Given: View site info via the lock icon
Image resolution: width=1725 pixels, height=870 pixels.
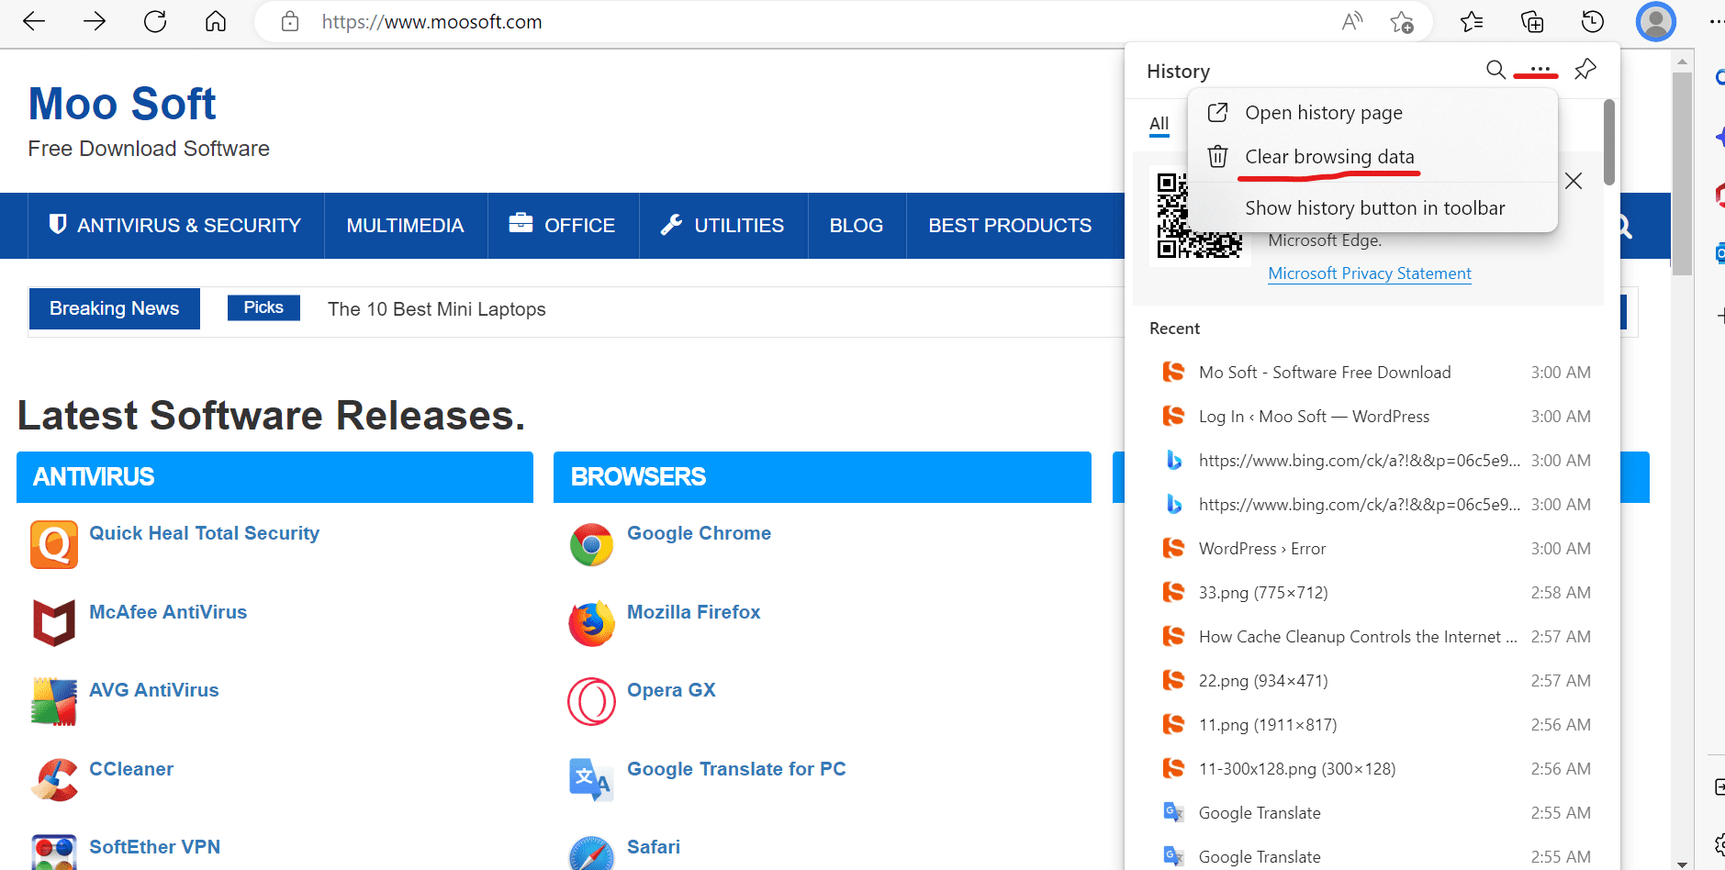Looking at the screenshot, I should (x=290, y=21).
